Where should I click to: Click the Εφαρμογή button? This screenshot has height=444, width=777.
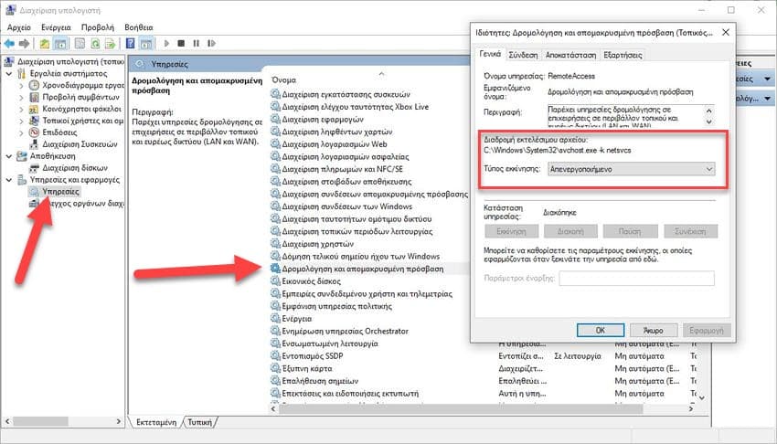[706, 330]
